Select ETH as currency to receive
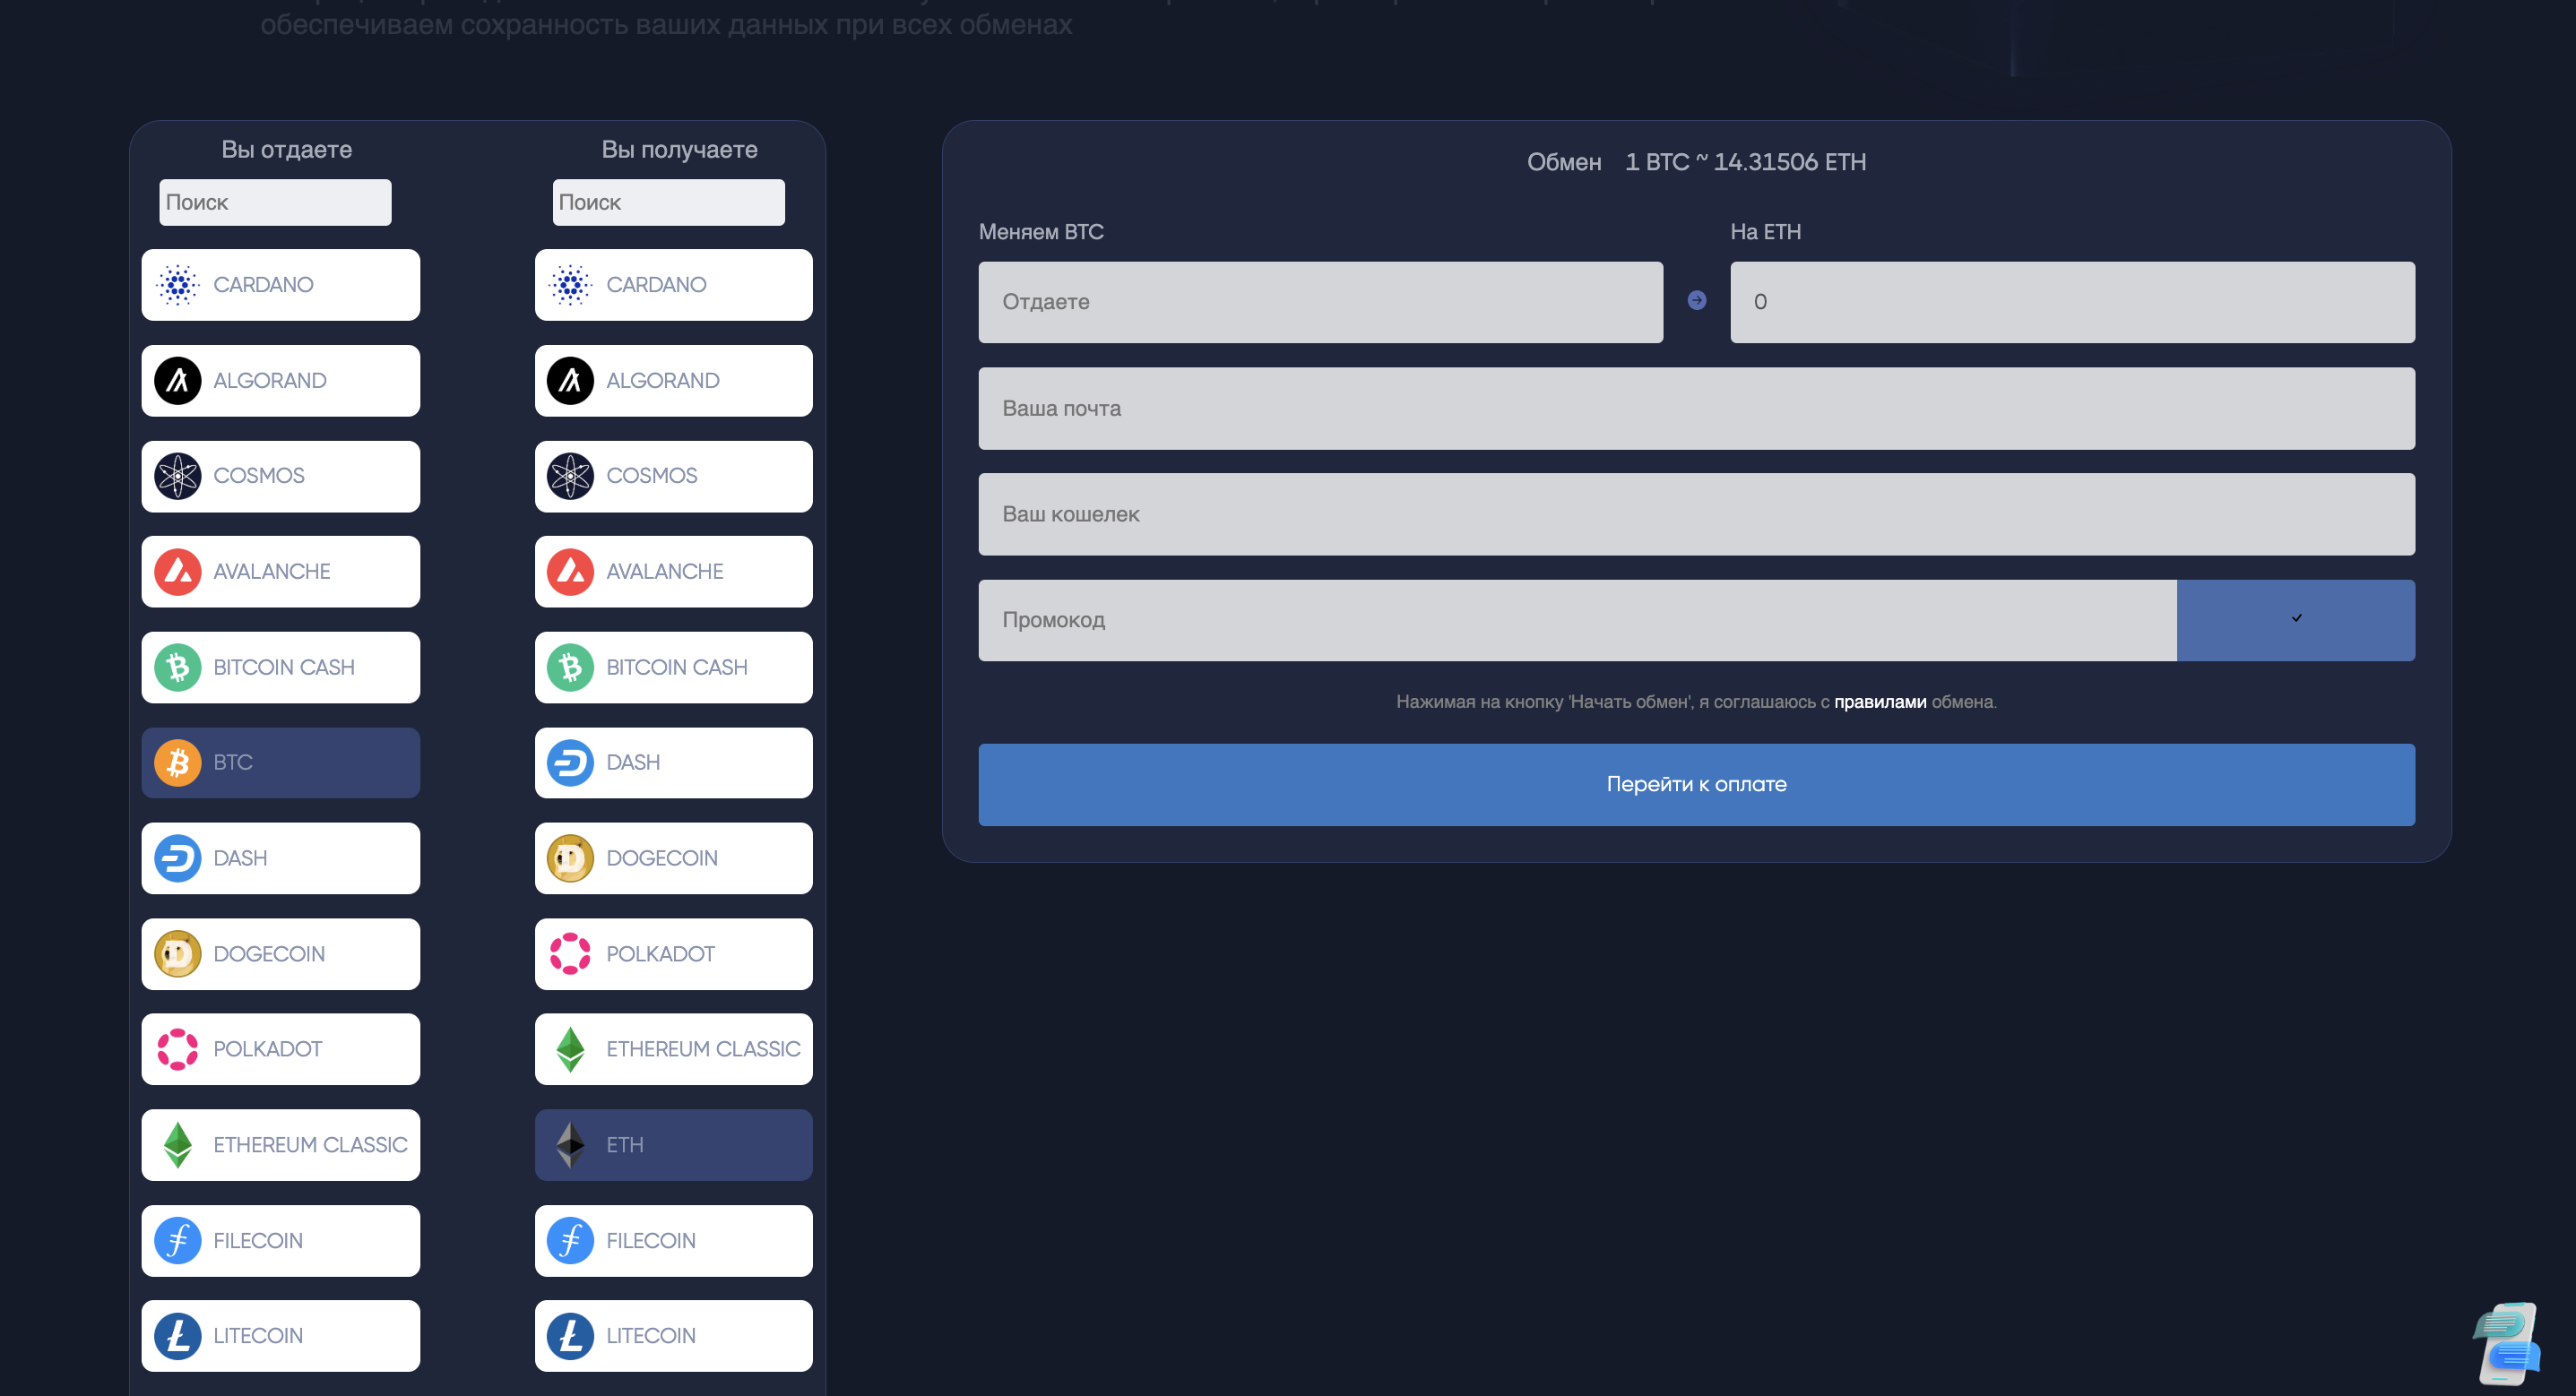 (673, 1145)
